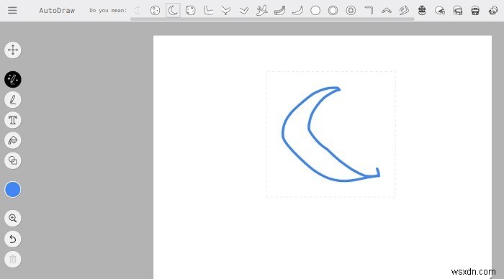Open the Shape tool

tap(13, 160)
